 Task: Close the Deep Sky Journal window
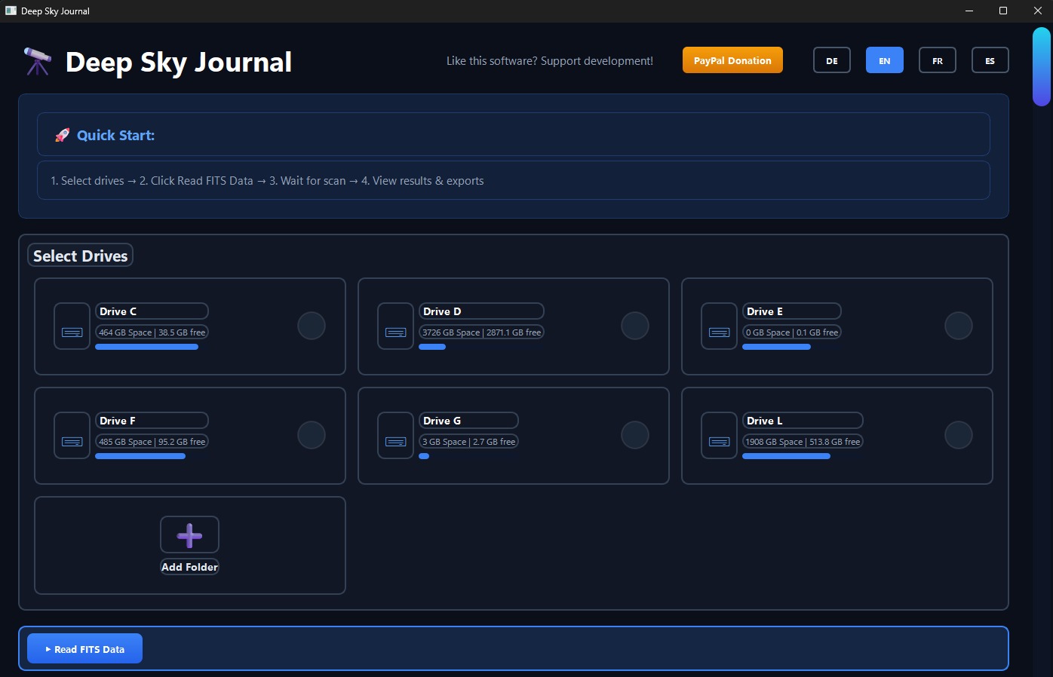point(1037,11)
